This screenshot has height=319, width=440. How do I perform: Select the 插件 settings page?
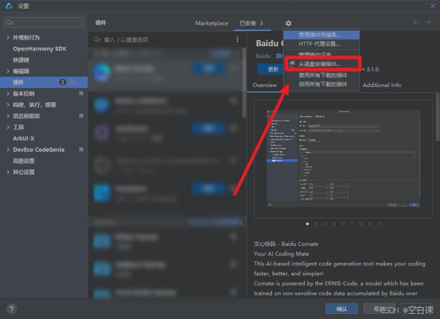point(44,82)
